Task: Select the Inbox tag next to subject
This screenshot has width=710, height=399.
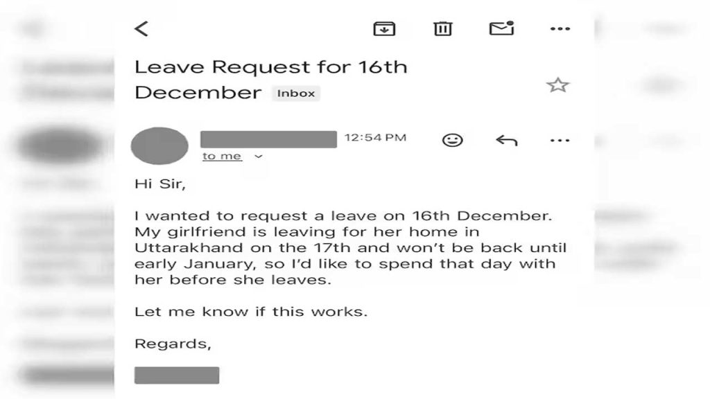Action: click(296, 93)
